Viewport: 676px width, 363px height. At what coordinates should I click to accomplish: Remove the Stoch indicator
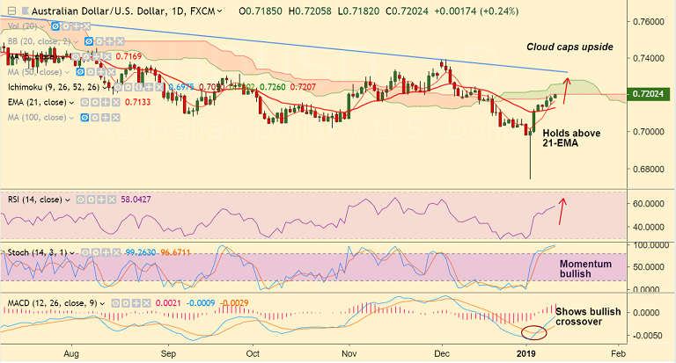point(116,252)
